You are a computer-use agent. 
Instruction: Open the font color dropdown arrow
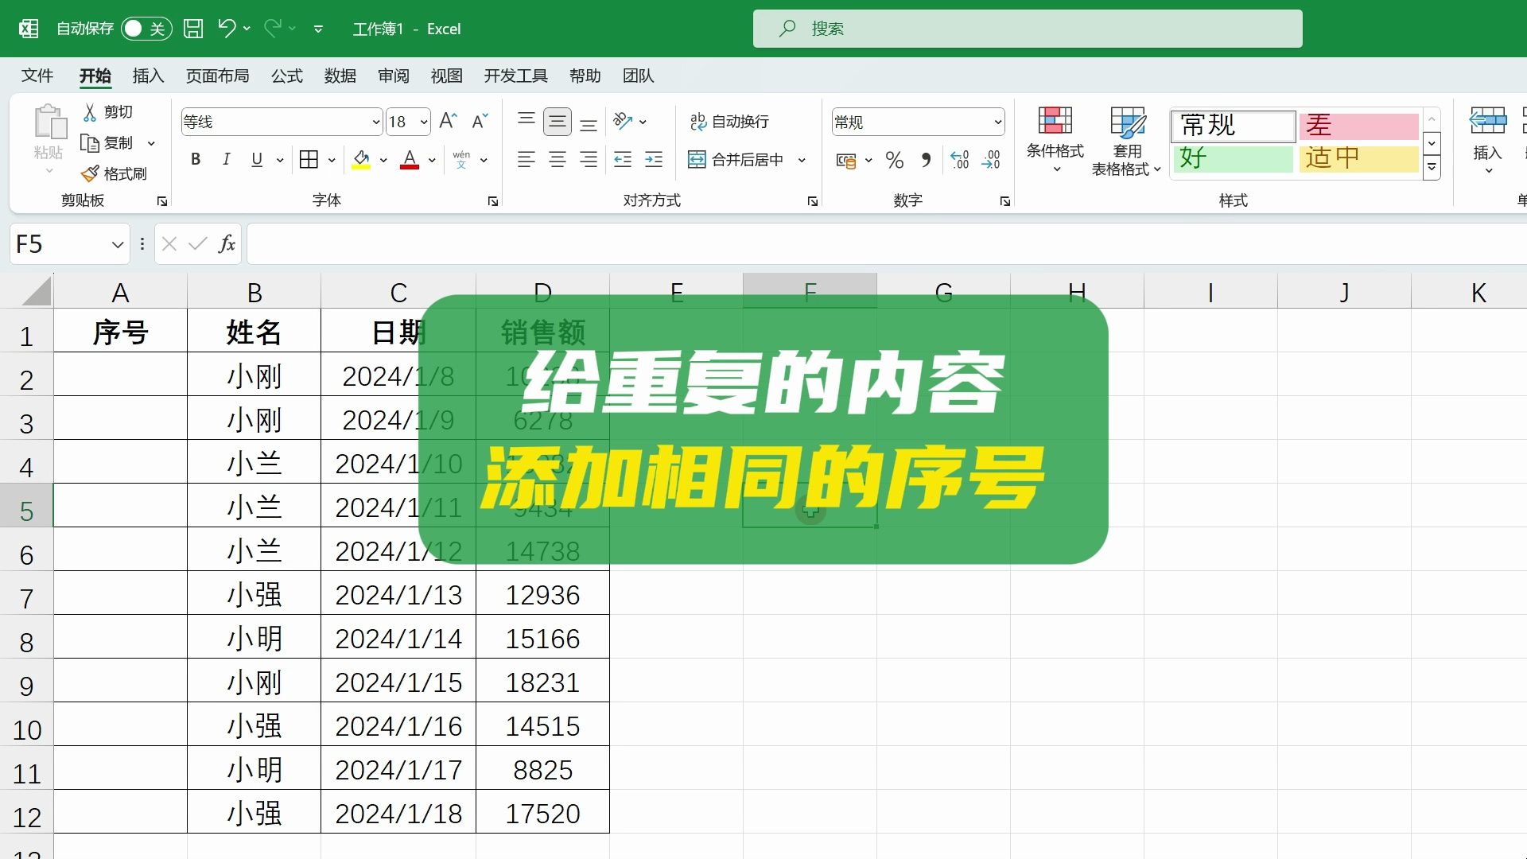432,160
